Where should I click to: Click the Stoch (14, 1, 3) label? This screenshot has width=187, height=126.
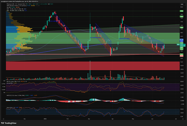(x=11, y=108)
